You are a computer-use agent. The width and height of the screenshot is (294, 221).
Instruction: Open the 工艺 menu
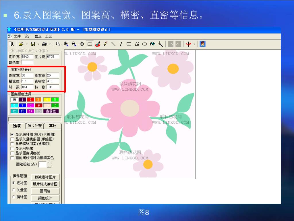coord(49,36)
